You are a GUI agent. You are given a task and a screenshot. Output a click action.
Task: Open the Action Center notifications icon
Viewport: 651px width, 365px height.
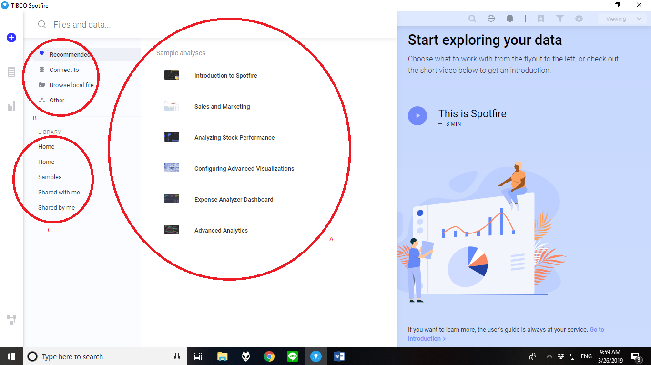(x=636, y=356)
